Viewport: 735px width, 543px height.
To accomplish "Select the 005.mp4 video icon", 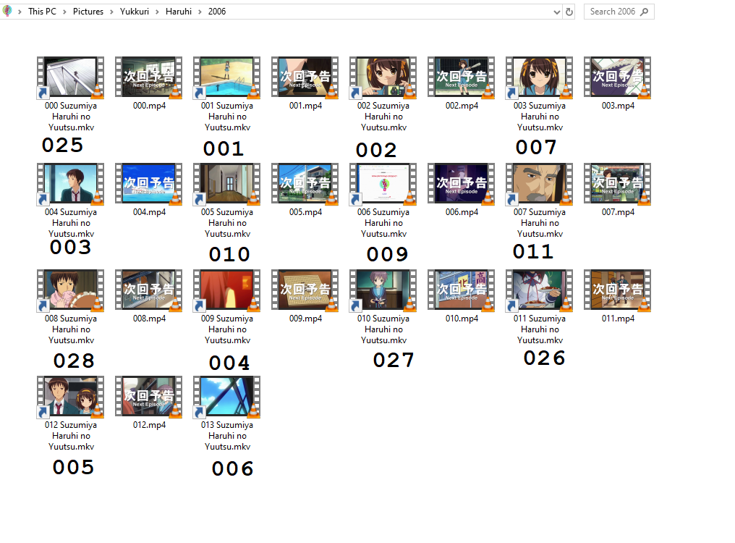I will click(x=305, y=184).
